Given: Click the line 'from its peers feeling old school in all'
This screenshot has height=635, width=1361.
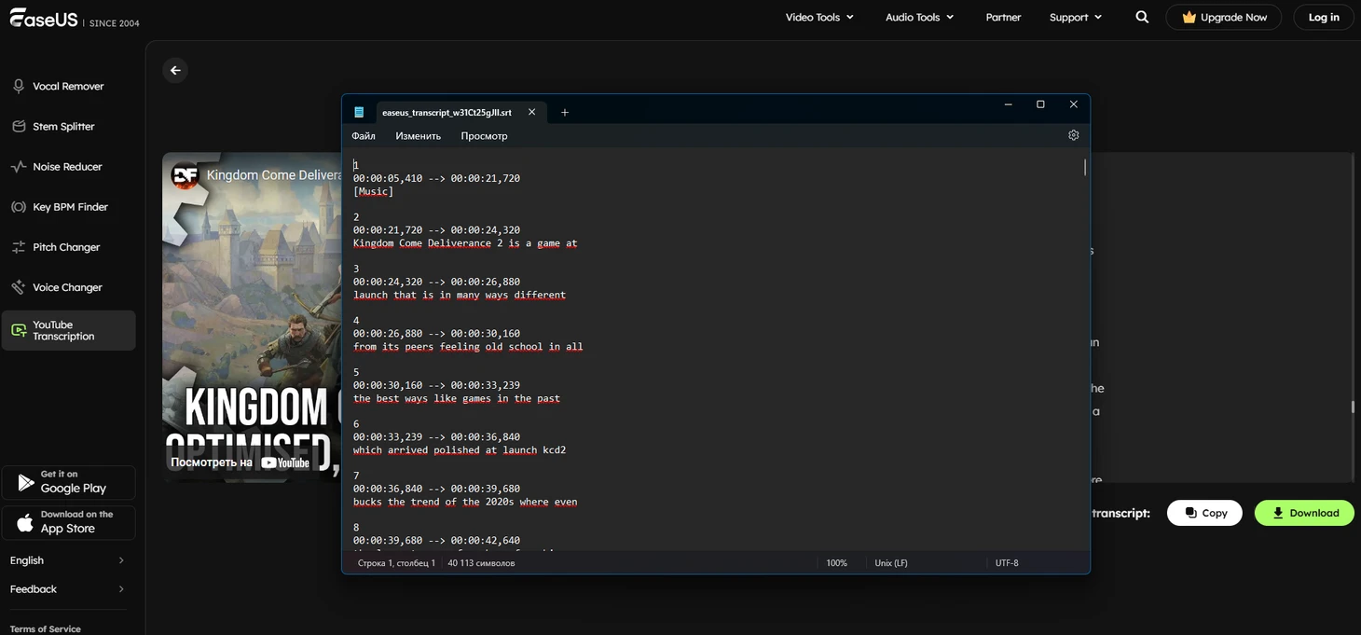Looking at the screenshot, I should [x=468, y=347].
